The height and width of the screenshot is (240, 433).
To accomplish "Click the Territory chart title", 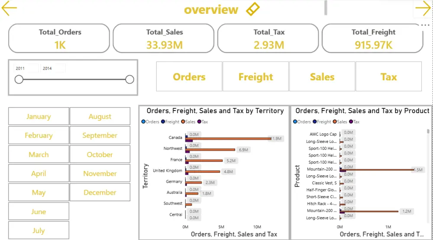I will pos(215,111).
